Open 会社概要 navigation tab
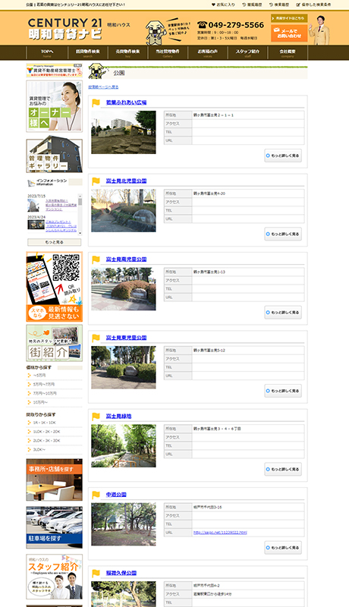349x607 pixels. pyautogui.click(x=288, y=52)
